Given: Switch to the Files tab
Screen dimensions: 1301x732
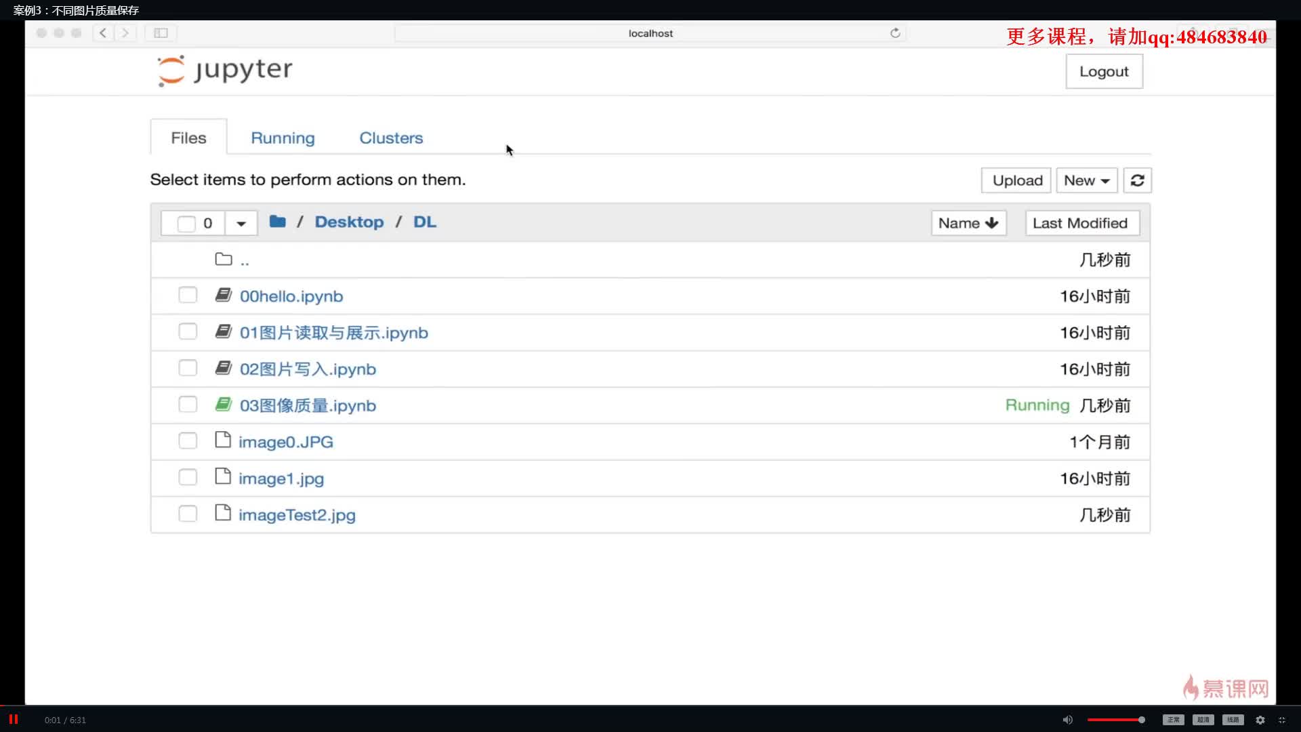Looking at the screenshot, I should pos(188,138).
